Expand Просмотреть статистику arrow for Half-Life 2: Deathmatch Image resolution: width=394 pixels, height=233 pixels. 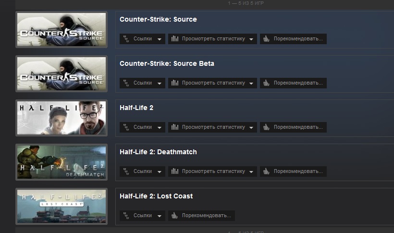pos(251,172)
